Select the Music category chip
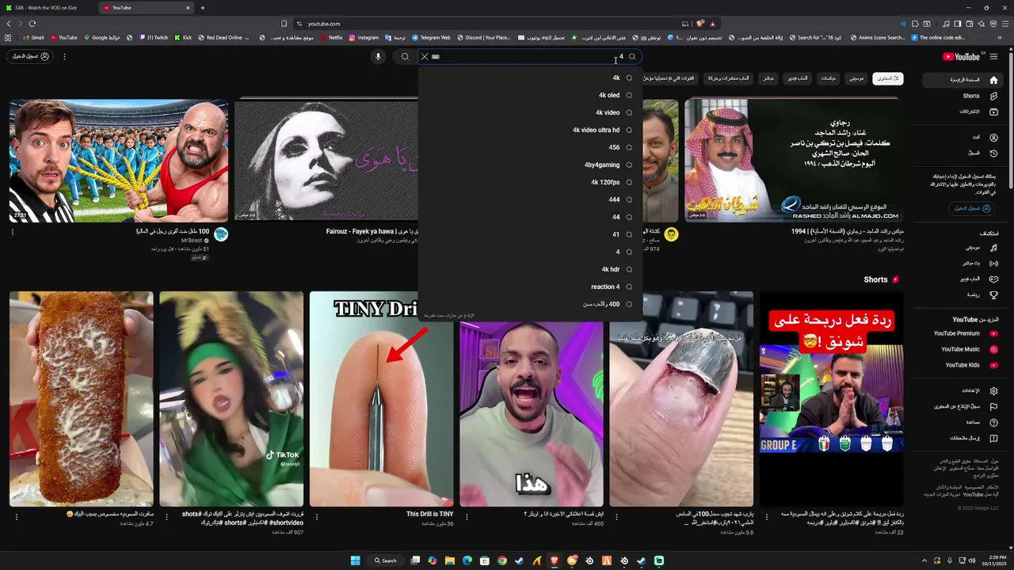 coord(856,78)
